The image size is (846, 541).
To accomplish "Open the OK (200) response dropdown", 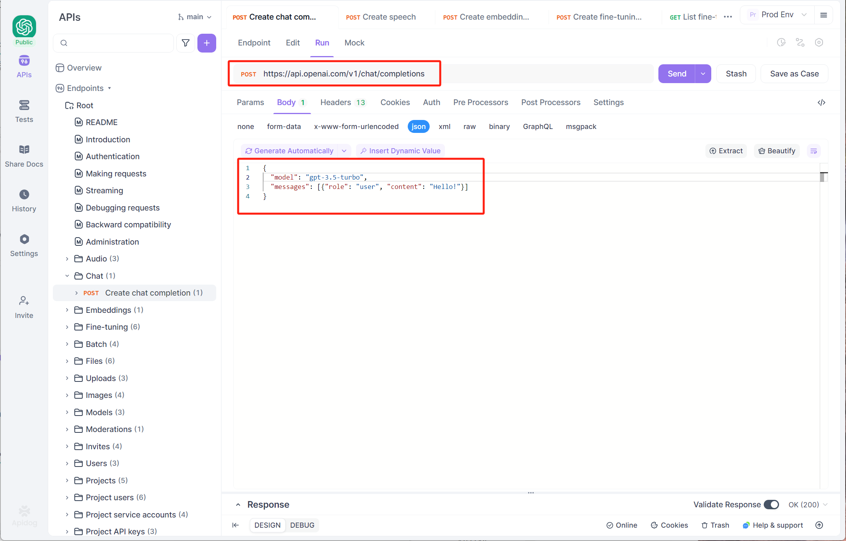I will [x=808, y=505].
